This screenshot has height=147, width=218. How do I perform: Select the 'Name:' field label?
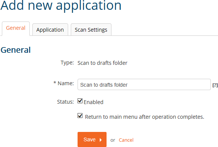[x=66, y=83]
